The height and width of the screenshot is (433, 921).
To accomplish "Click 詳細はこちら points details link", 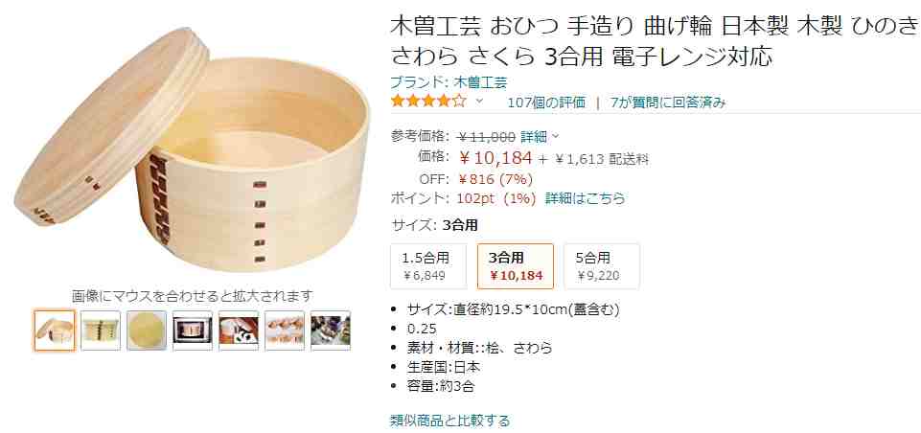I will (x=586, y=198).
